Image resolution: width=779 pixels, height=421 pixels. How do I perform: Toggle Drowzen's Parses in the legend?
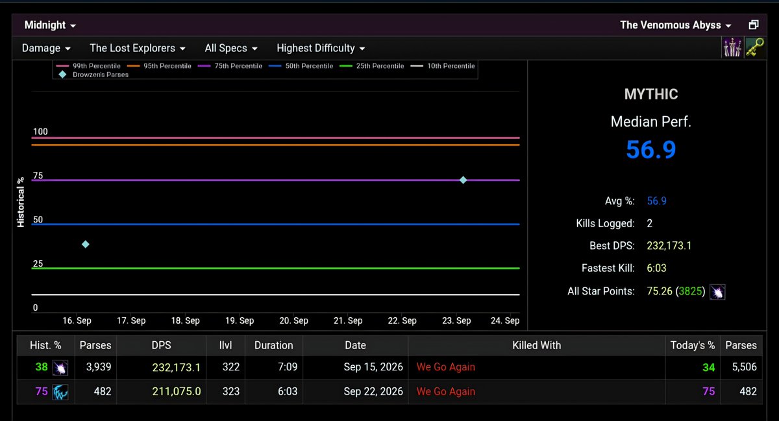click(x=93, y=75)
